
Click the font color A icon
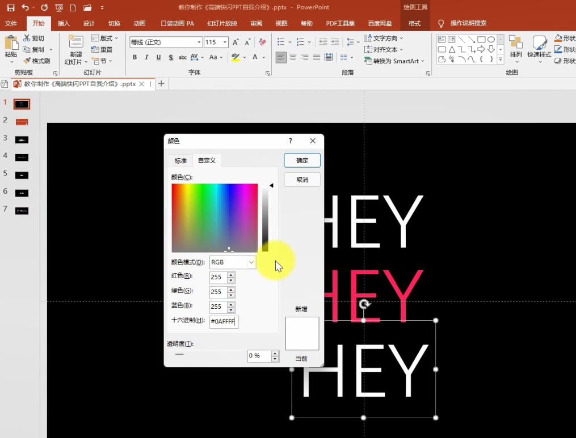point(255,57)
